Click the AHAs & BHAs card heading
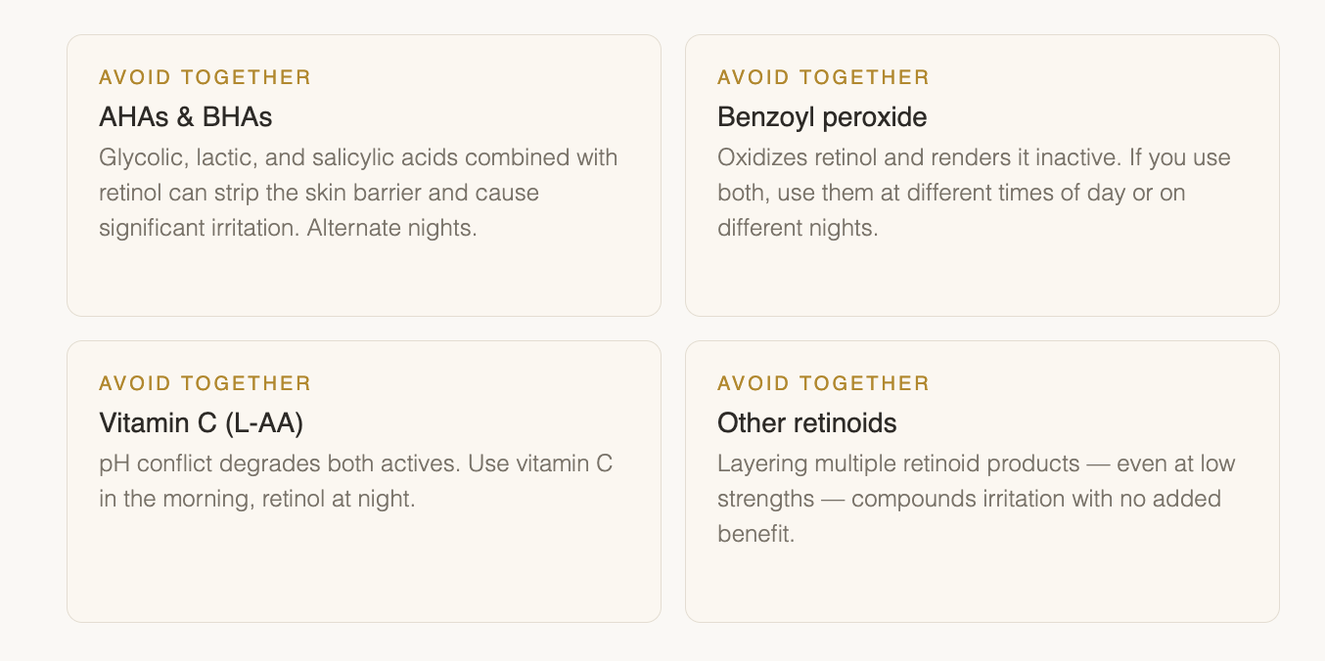Viewport: 1325px width, 661px height. (185, 117)
